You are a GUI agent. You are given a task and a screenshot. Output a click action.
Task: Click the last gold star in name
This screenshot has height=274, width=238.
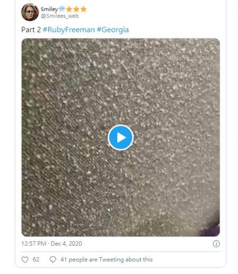point(83,9)
